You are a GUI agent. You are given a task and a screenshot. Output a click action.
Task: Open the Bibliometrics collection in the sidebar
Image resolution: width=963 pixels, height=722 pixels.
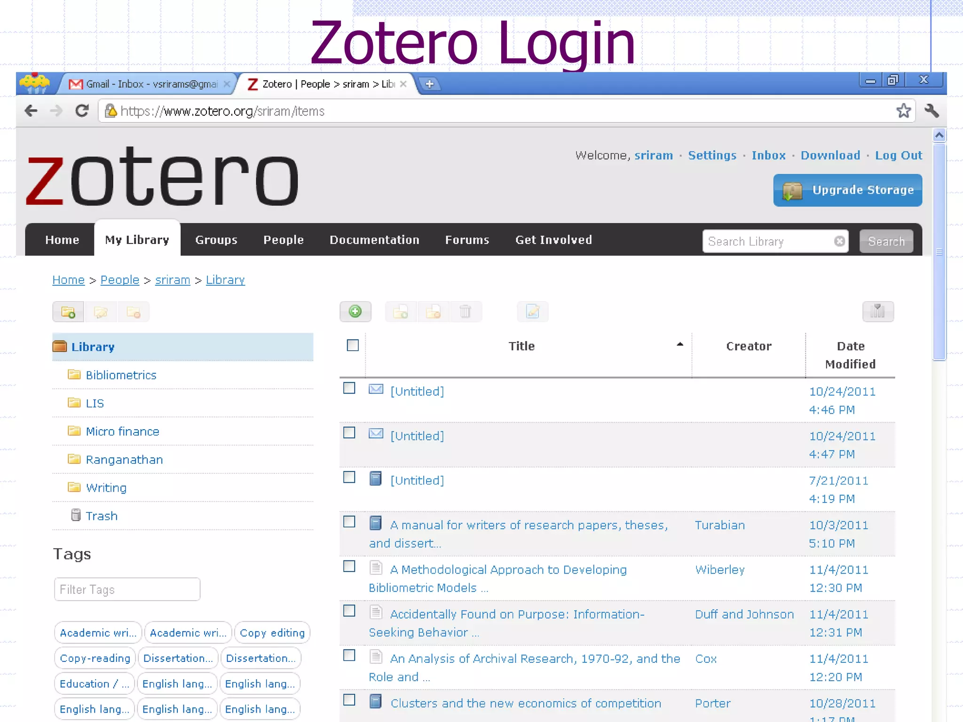coord(121,375)
